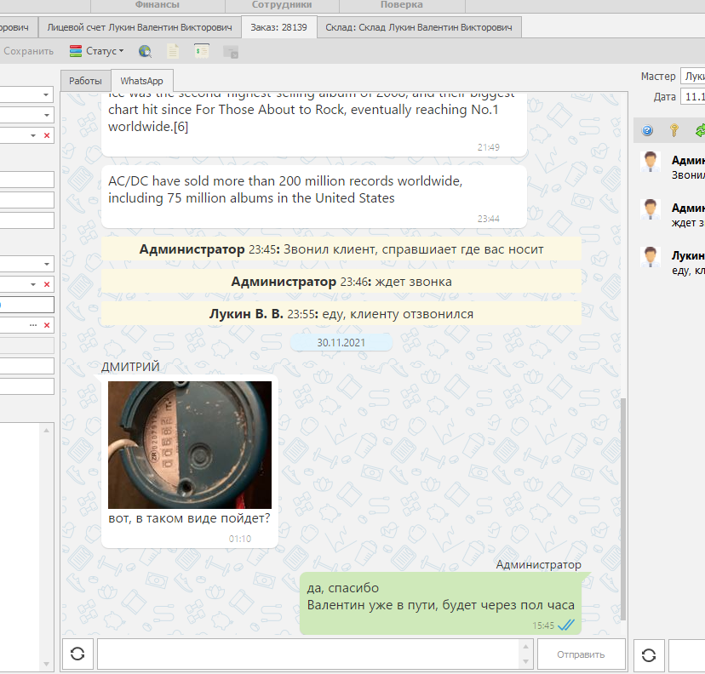Click the AC/DC 200 million records message
This screenshot has height=674, width=705.
coord(314,197)
